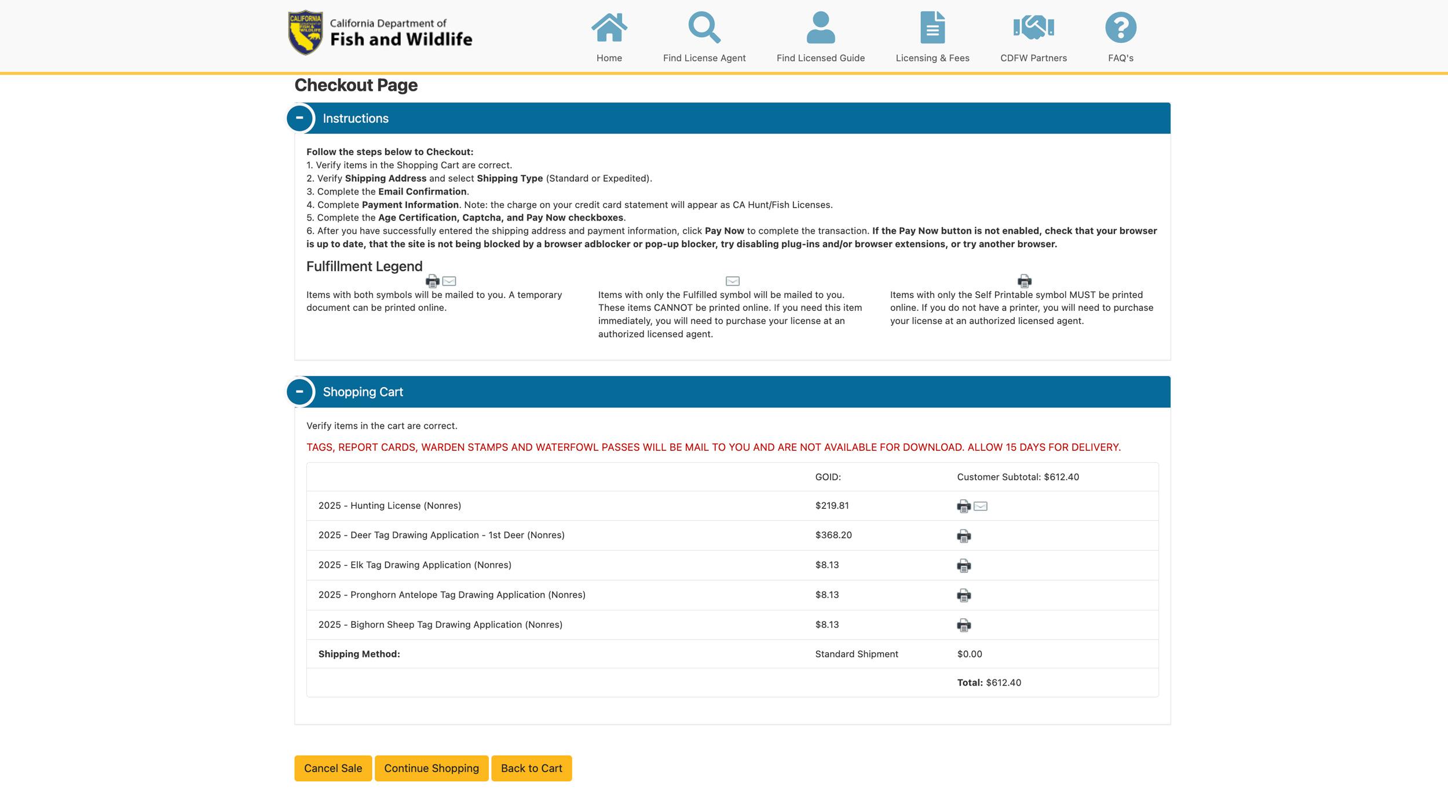1448x791 pixels.
Task: Click the Continue Shopping button
Action: click(432, 768)
